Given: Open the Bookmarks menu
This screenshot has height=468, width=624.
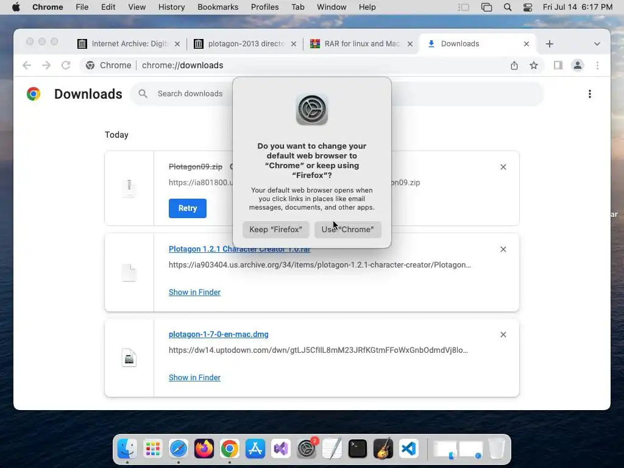Looking at the screenshot, I should [x=218, y=7].
